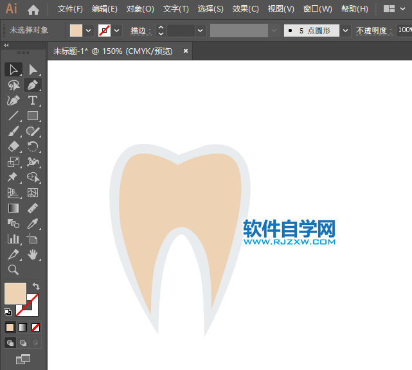Select the Eyedropper tool
The height and width of the screenshot is (370, 412).
pyautogui.click(x=33, y=224)
